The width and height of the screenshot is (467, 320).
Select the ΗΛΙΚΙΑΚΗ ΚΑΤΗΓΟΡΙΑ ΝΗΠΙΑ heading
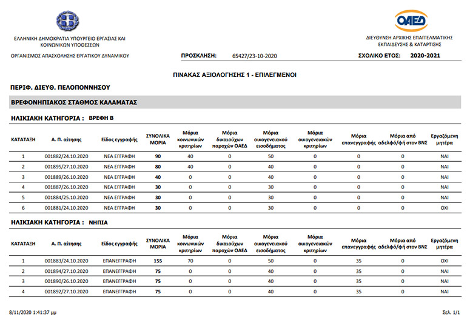[59, 222]
